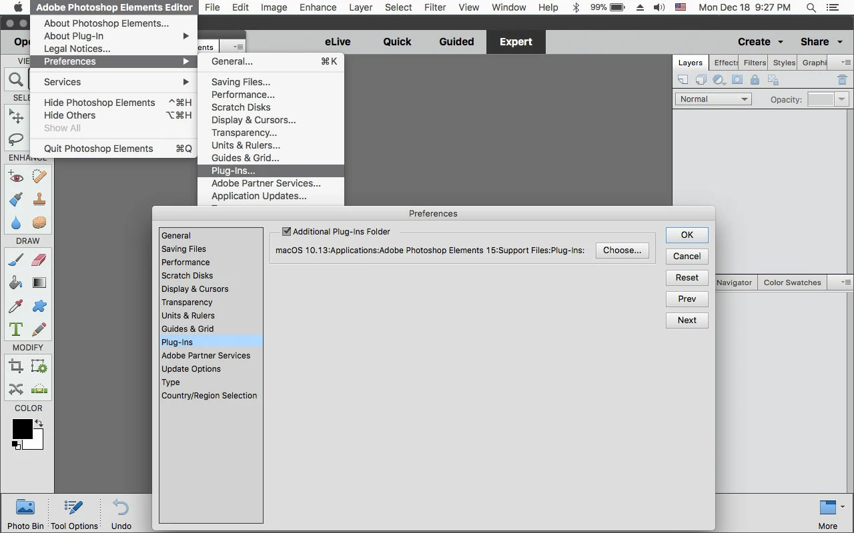
Task: Expand the Share dropdown
Action: [821, 41]
